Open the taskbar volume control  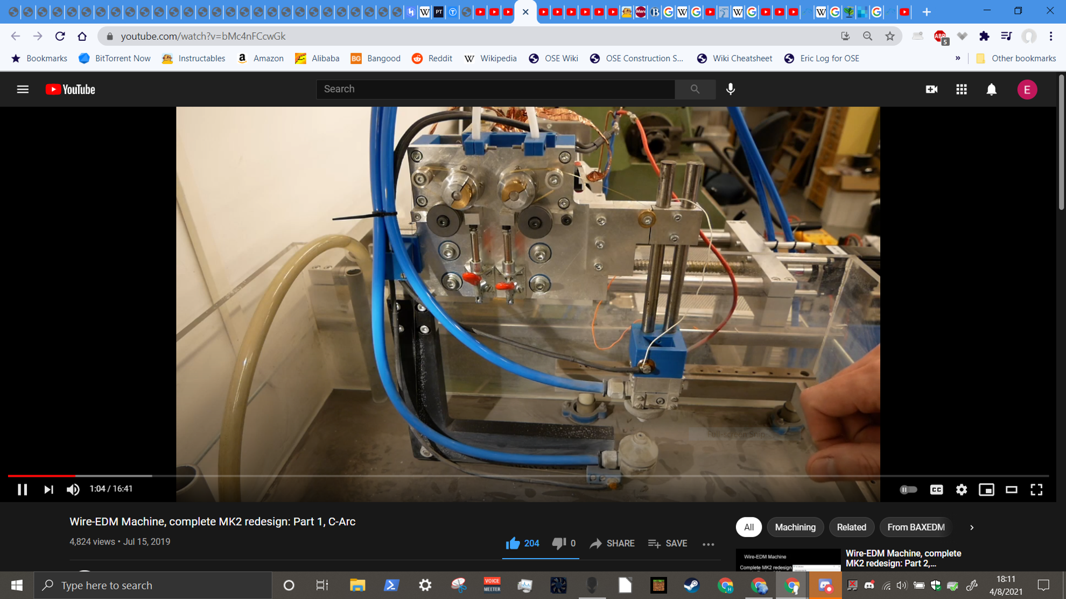[x=902, y=585]
